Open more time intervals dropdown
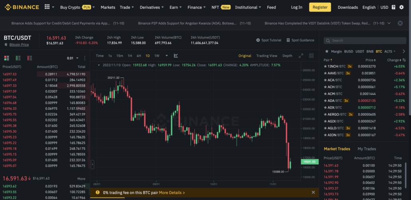411x200 pixels. [167, 56]
